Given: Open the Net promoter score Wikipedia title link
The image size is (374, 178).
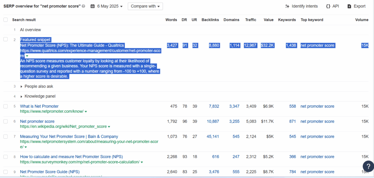Looking at the screenshot, I should 37,121.
